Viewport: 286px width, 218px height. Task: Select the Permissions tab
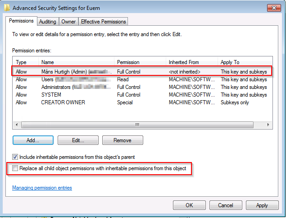pos(21,21)
